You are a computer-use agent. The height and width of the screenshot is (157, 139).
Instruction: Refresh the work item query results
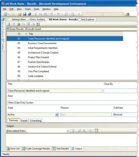pyautogui.click(x=9, y=24)
